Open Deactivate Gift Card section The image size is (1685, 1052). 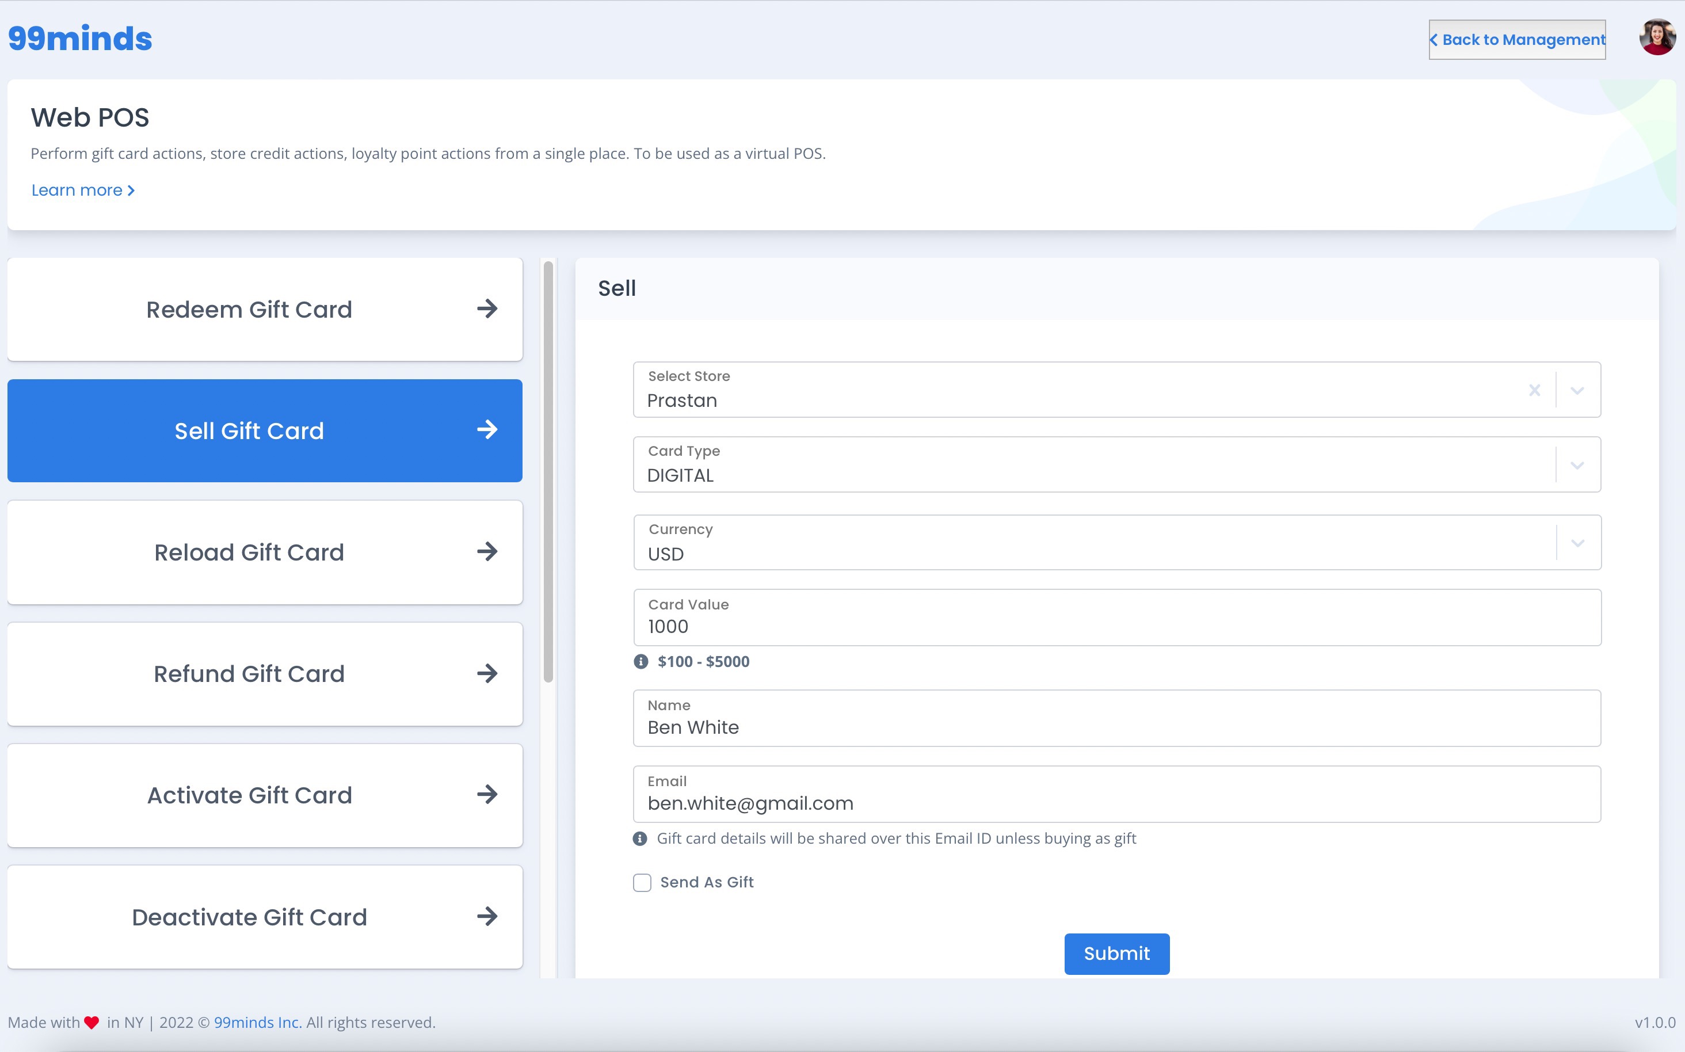point(265,917)
